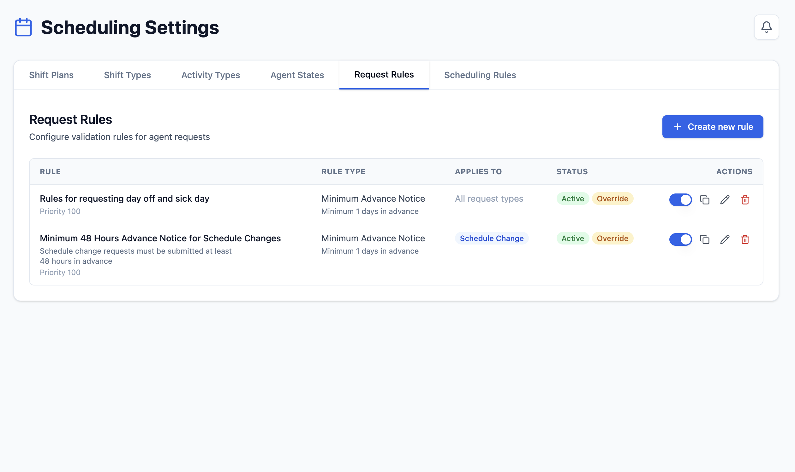Screen dimensions: 795x472
Task: Delete the Minimum 48 Hours Advance Notice rule
Action: pos(745,239)
